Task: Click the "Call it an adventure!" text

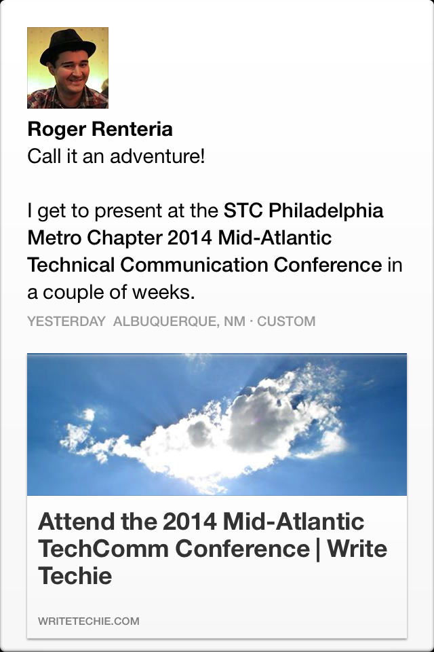Action: [x=116, y=157]
